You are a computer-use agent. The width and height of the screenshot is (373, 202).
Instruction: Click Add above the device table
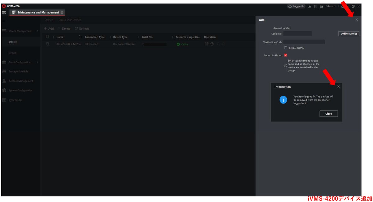coord(49,29)
